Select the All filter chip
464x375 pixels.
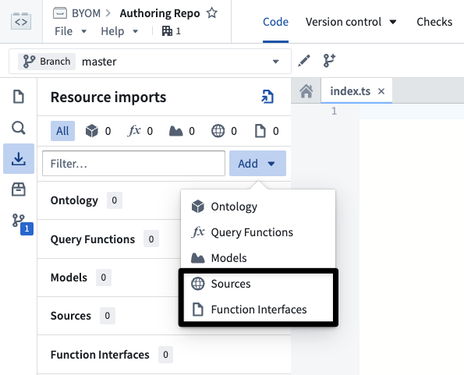coord(62,131)
